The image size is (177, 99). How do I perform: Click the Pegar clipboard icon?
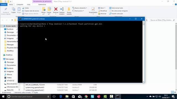19,9
